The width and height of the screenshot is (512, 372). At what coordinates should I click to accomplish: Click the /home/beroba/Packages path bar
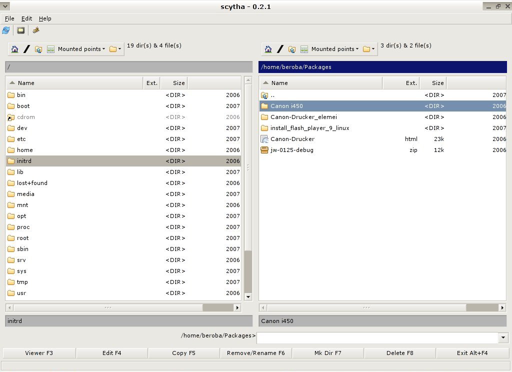pyautogui.click(x=382, y=67)
